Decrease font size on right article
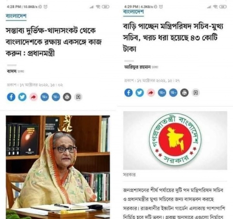Image resolution: width=233 pixels, height=219 pixels. pos(173,93)
